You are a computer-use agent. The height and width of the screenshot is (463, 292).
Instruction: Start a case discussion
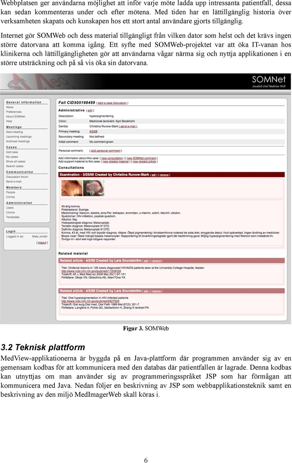(x=112, y=103)
